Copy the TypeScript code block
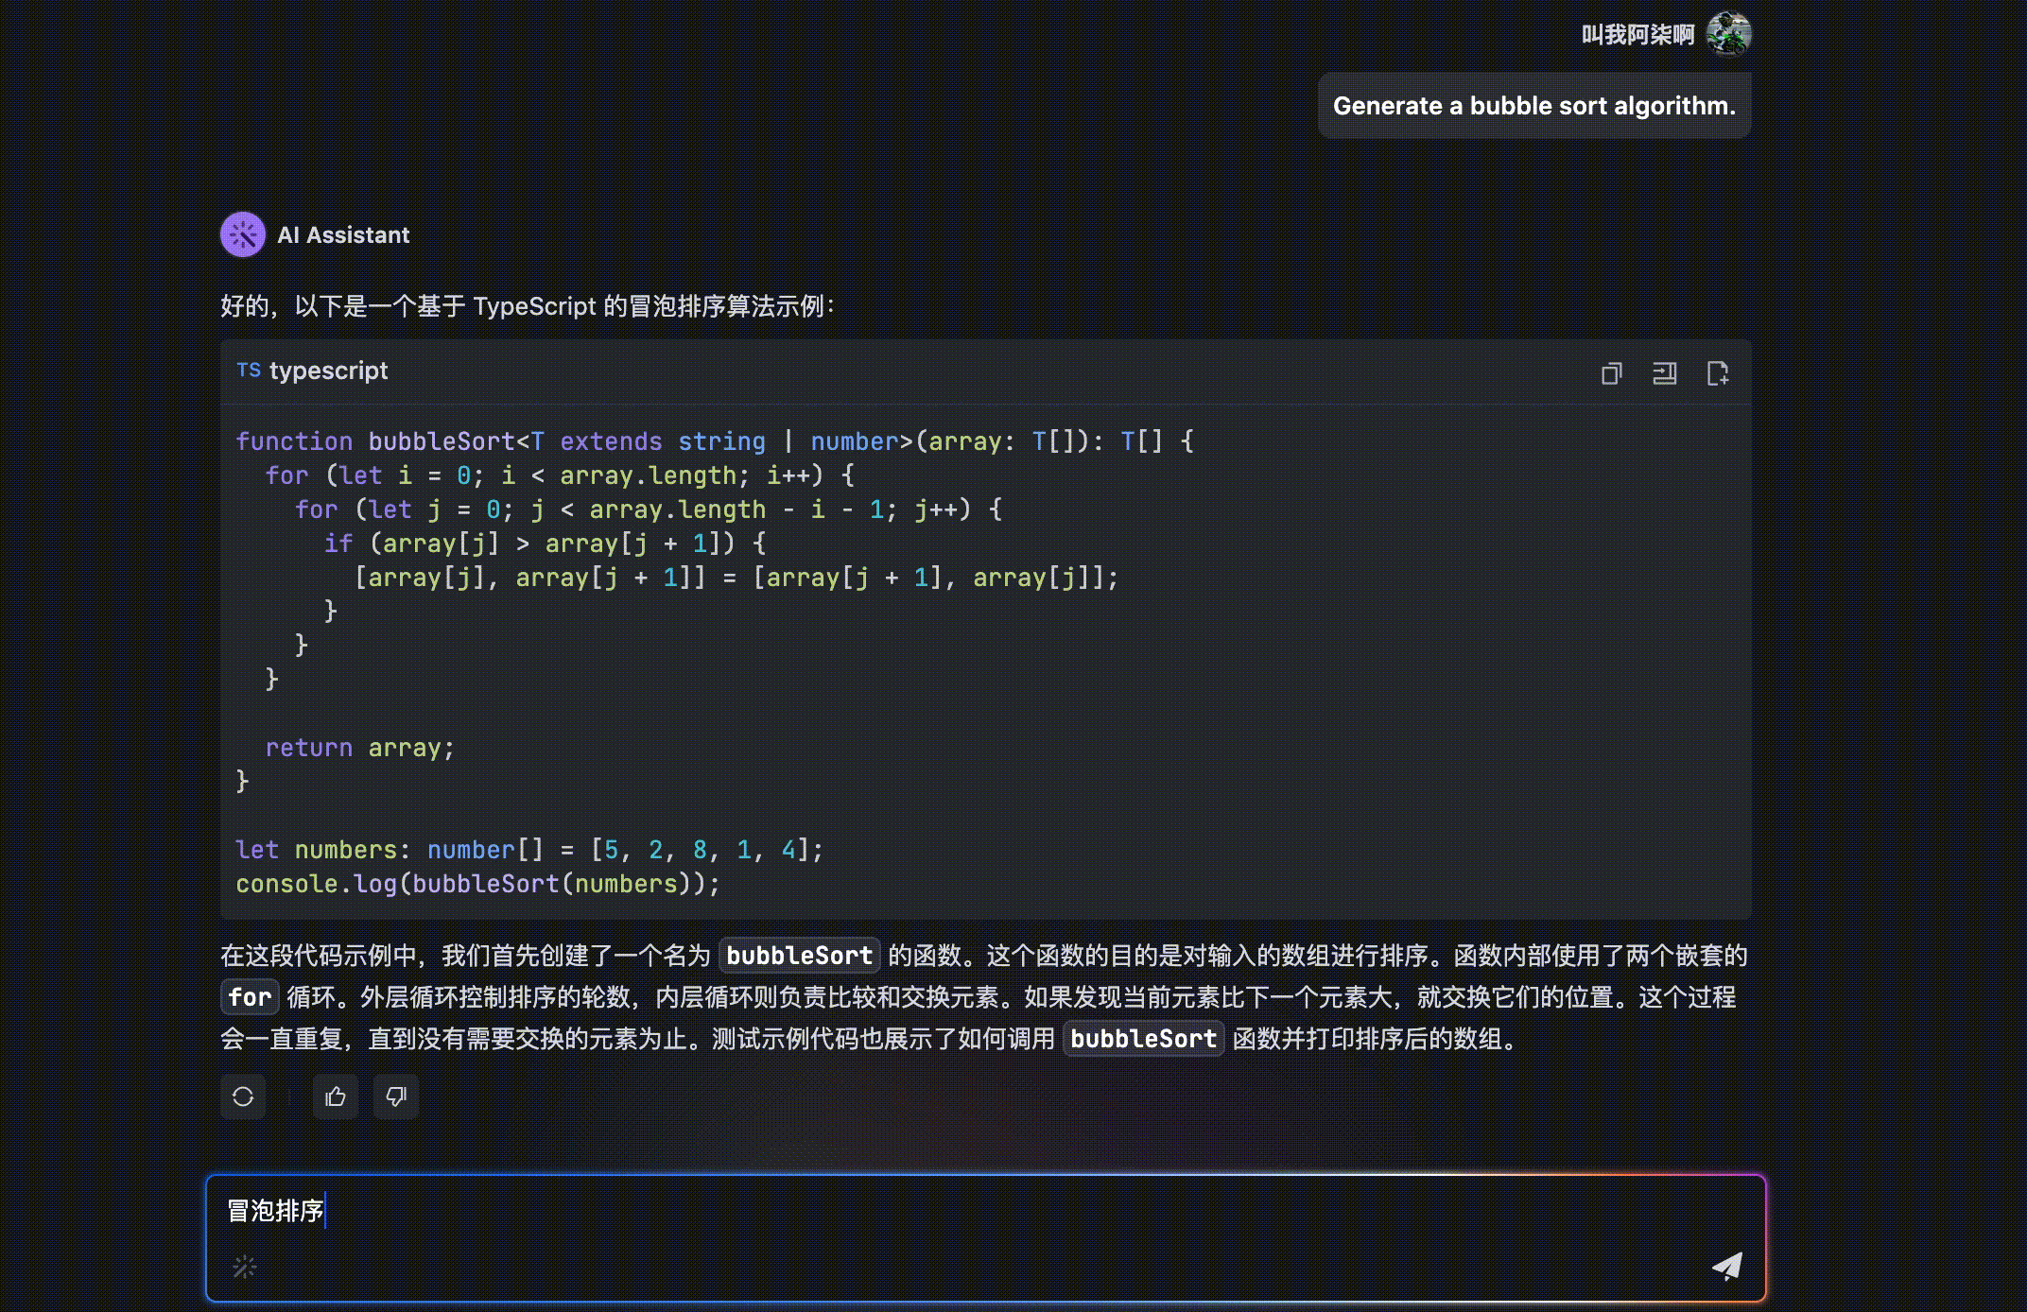This screenshot has width=2027, height=1312. 1611,373
